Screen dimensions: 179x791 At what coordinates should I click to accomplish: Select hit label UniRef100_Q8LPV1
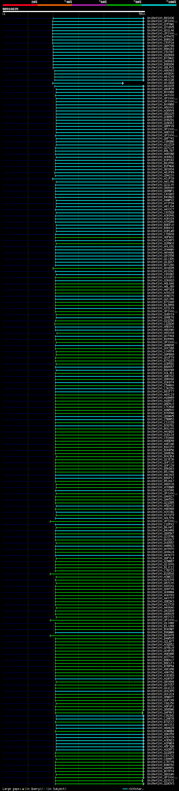161,68
